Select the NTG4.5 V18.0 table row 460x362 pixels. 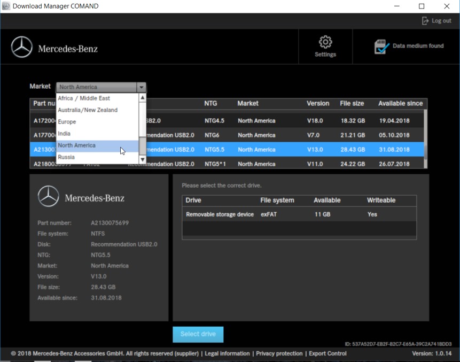227,121
